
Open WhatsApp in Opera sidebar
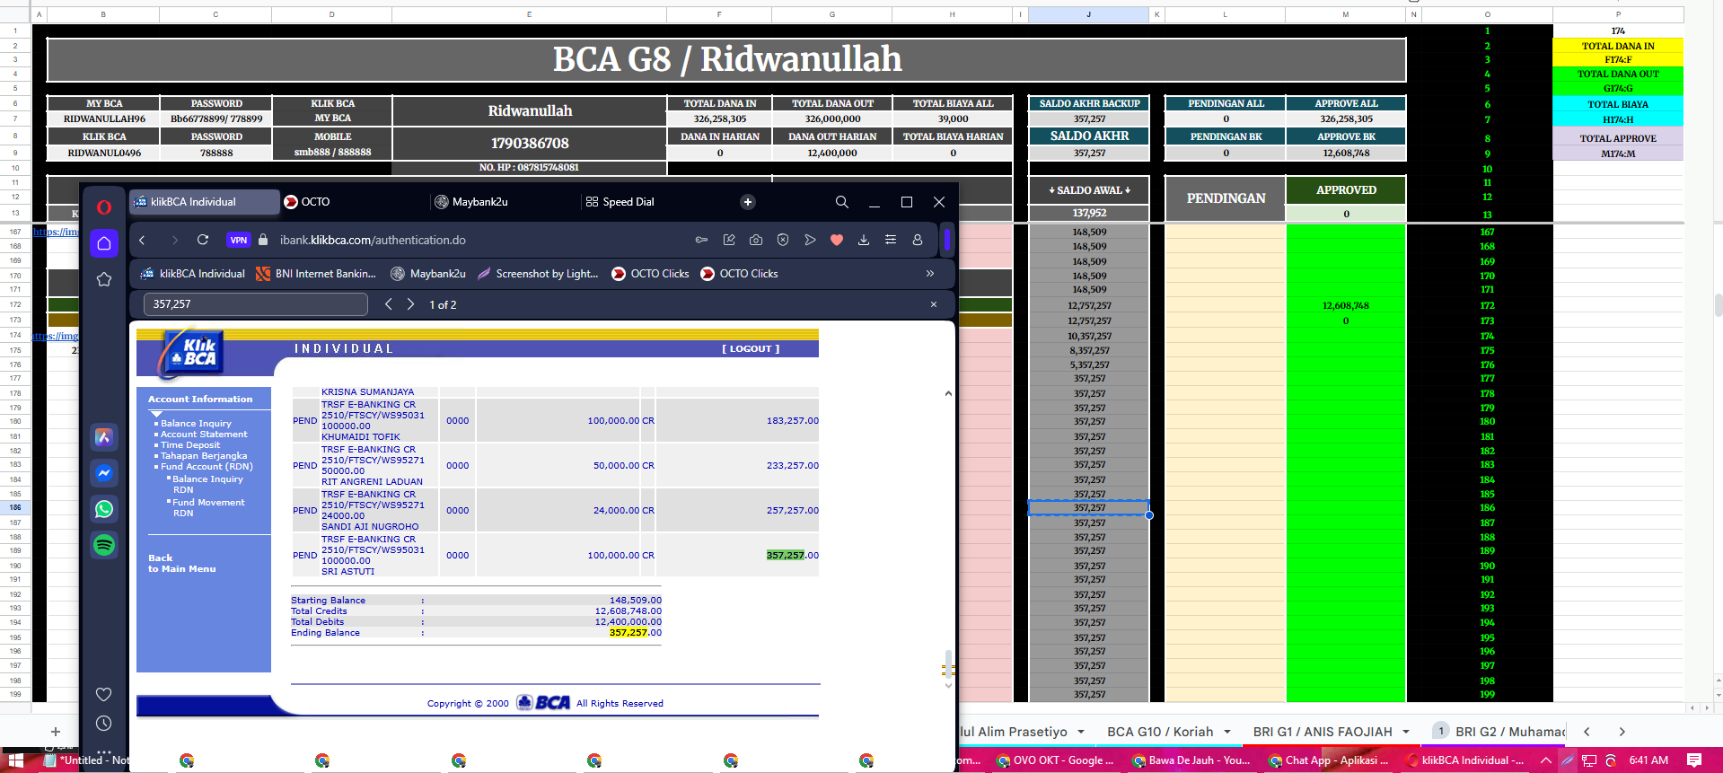(x=104, y=509)
